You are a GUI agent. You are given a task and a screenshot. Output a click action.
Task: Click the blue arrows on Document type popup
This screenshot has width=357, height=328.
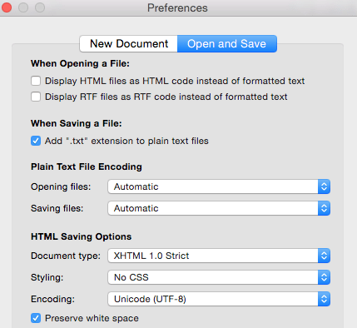[x=324, y=256]
